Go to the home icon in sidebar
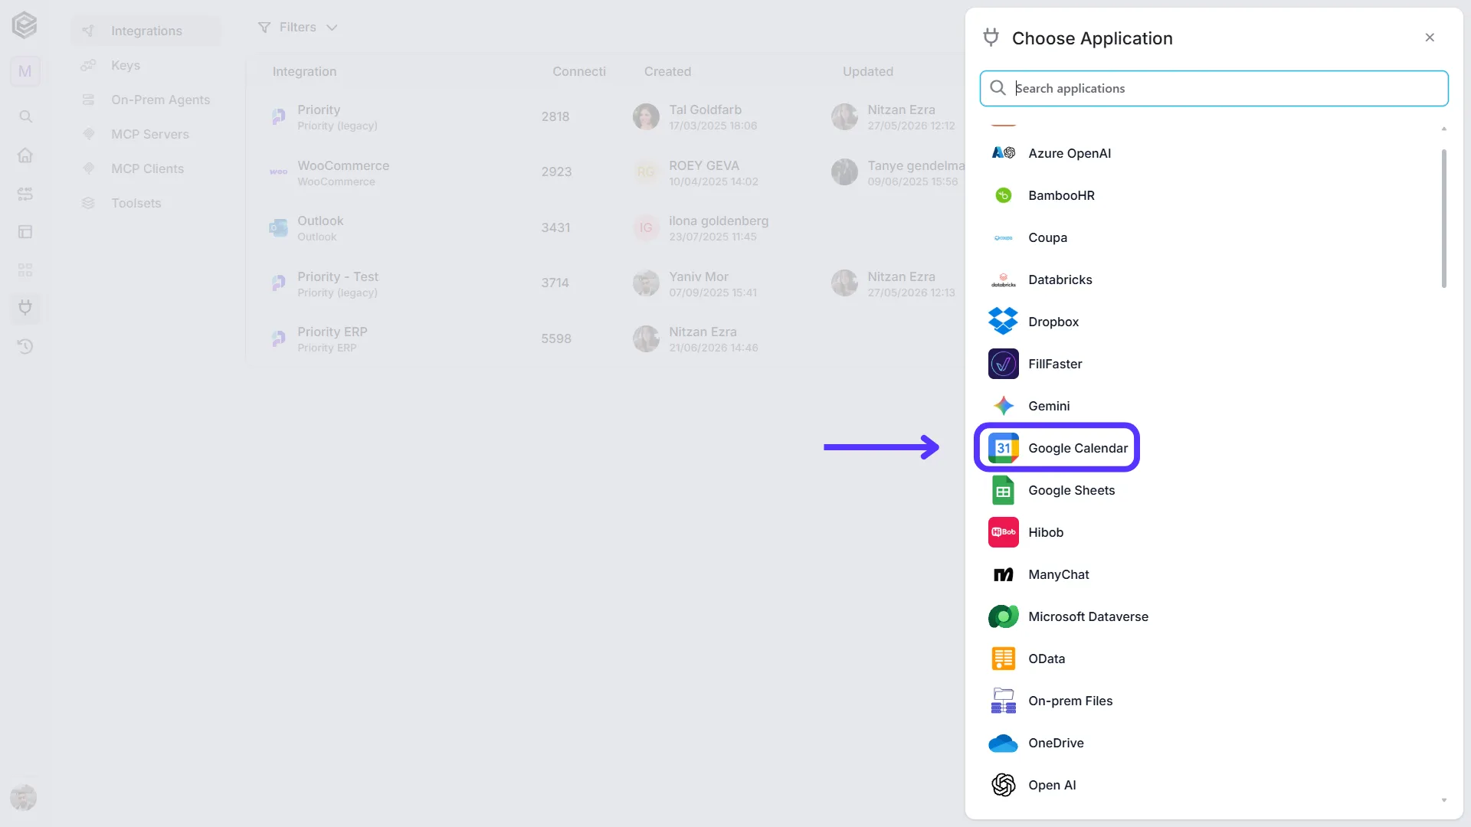The image size is (1471, 827). pyautogui.click(x=25, y=155)
